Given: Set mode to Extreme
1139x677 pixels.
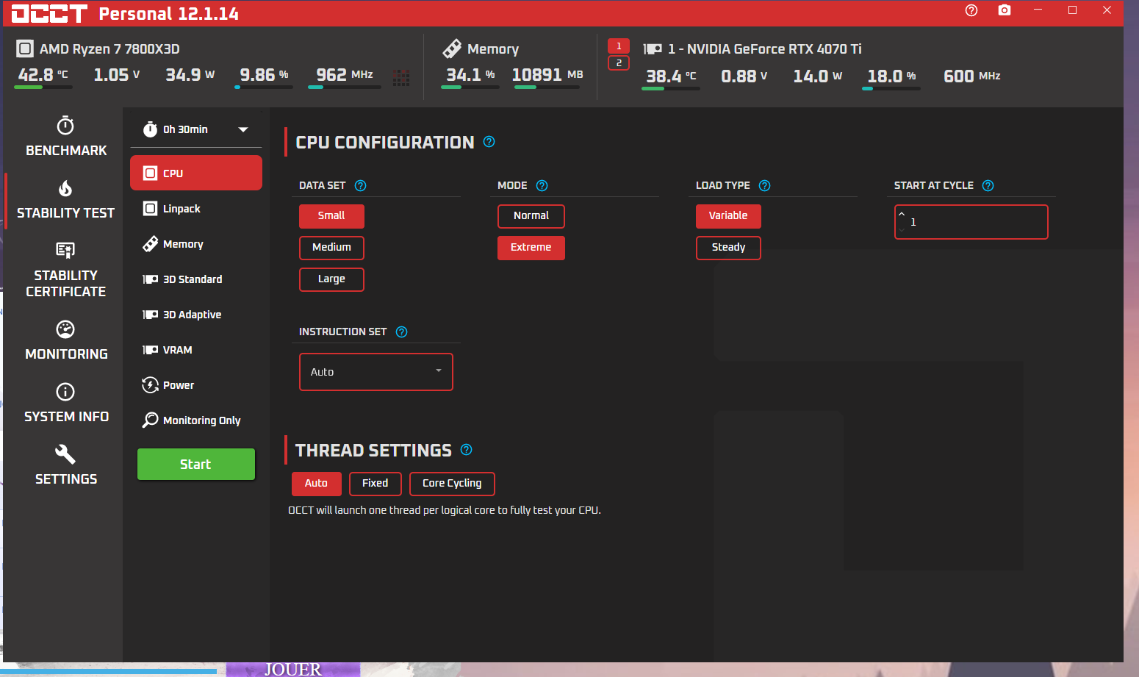Looking at the screenshot, I should click(531, 248).
